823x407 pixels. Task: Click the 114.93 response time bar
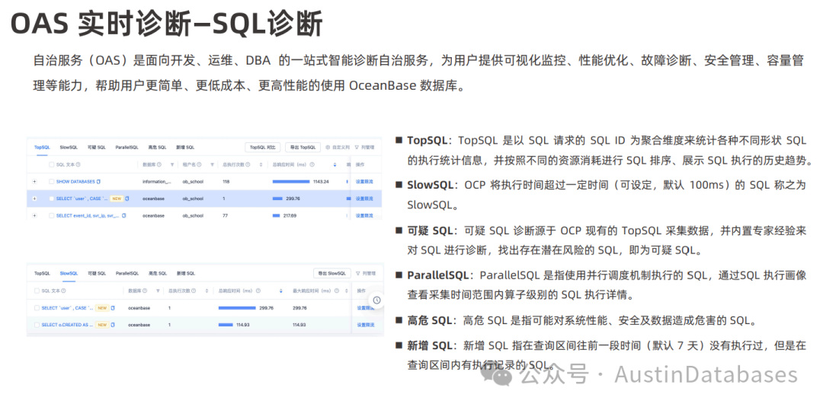(225, 325)
